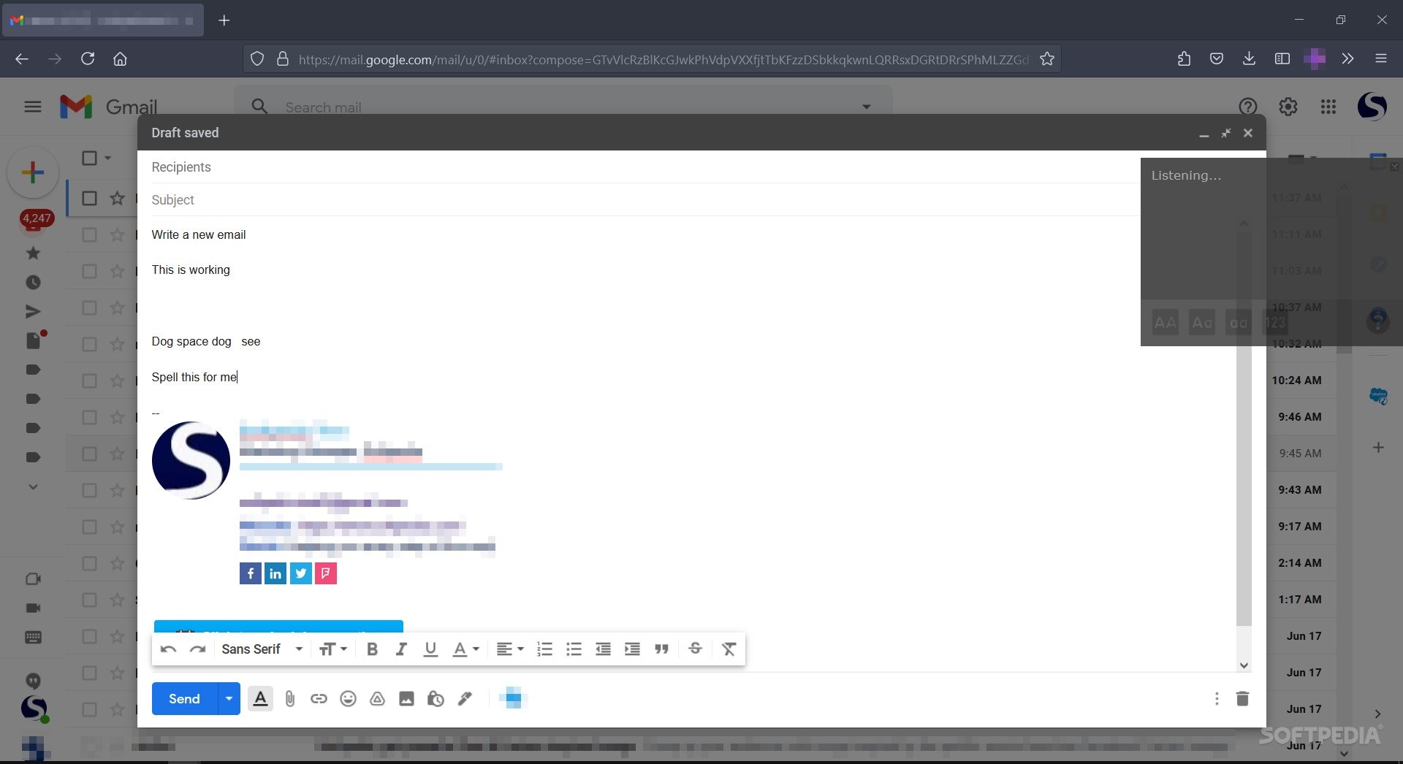1403x764 pixels.
Task: Star the email received at 9:17 AM
Action: click(117, 527)
